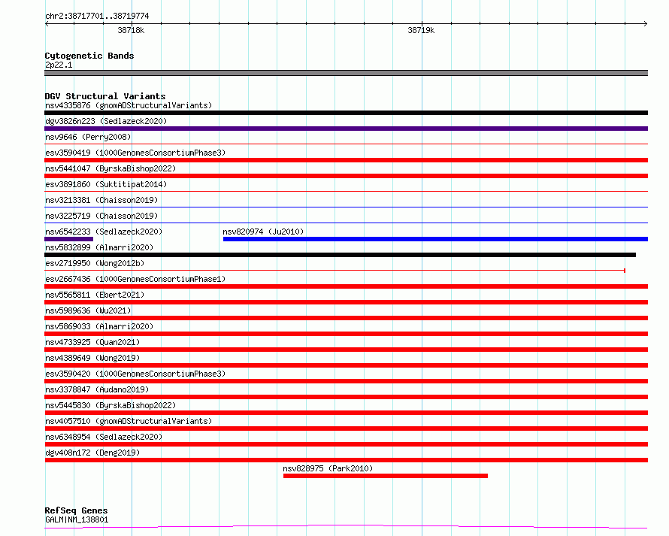669x536 pixels.
Task: Click the 38719k ruler position label
Action: click(x=421, y=30)
